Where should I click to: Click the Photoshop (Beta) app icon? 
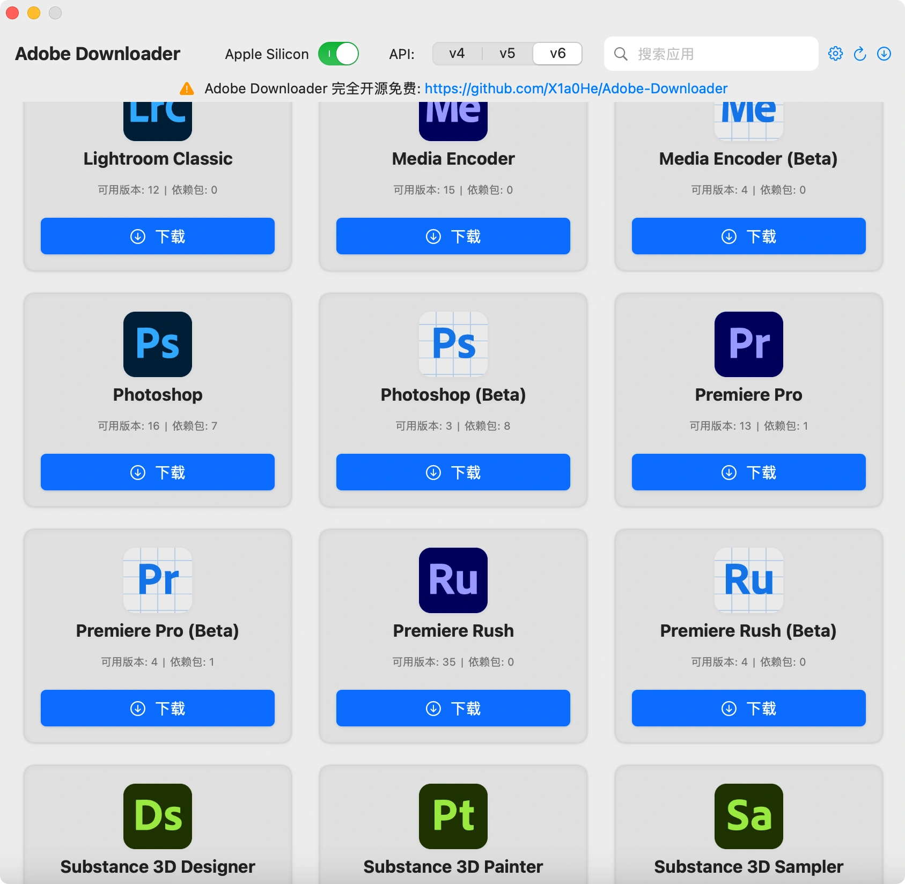(x=453, y=344)
